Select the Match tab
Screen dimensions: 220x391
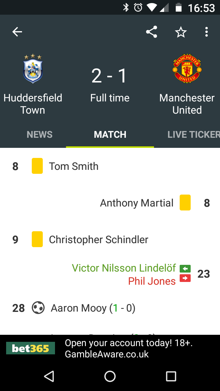click(110, 134)
